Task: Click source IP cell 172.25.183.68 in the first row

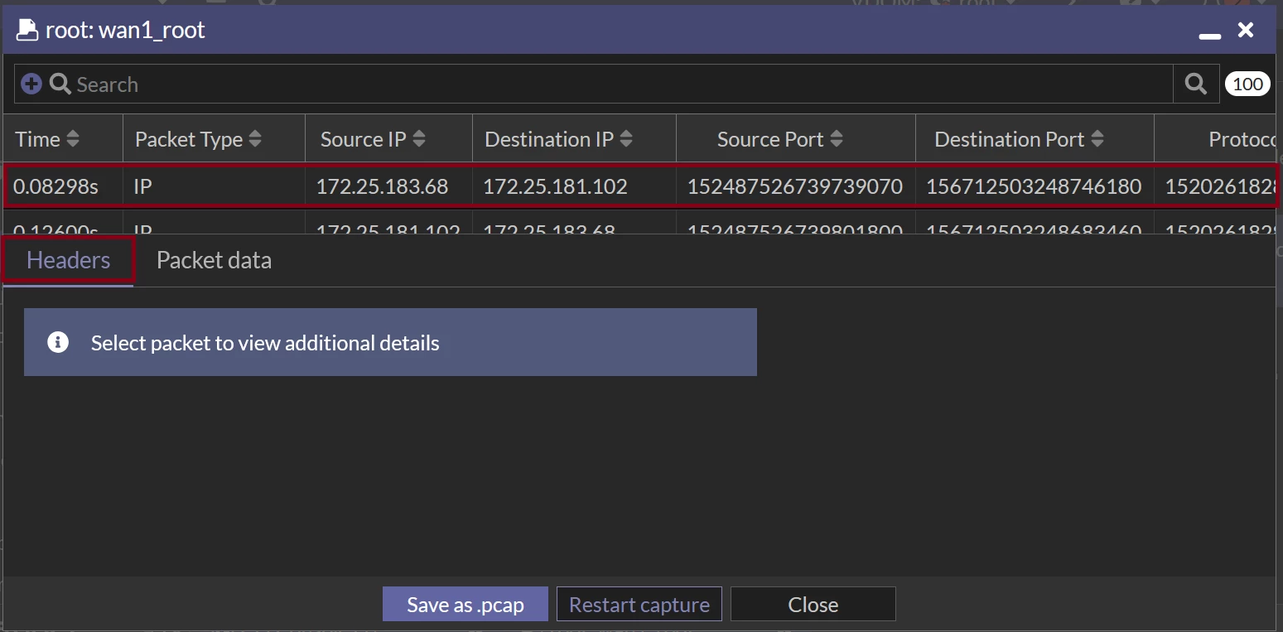Action: (382, 186)
